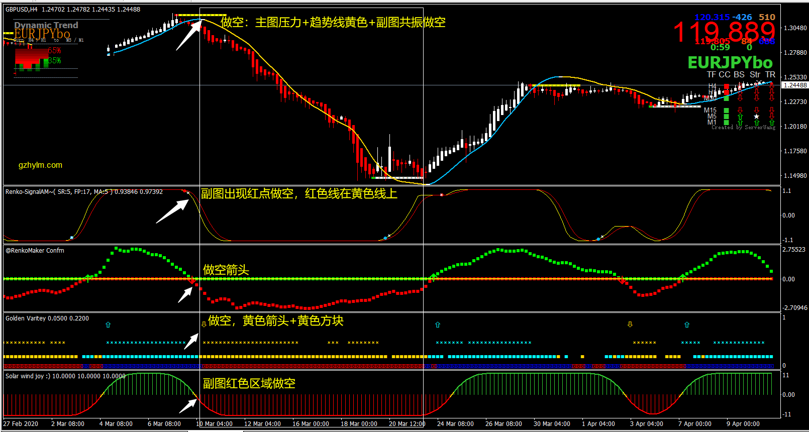Click the green up arrow in RenkoMaker Confm near 7 Apr
This screenshot has width=809, height=432.
coord(683,277)
